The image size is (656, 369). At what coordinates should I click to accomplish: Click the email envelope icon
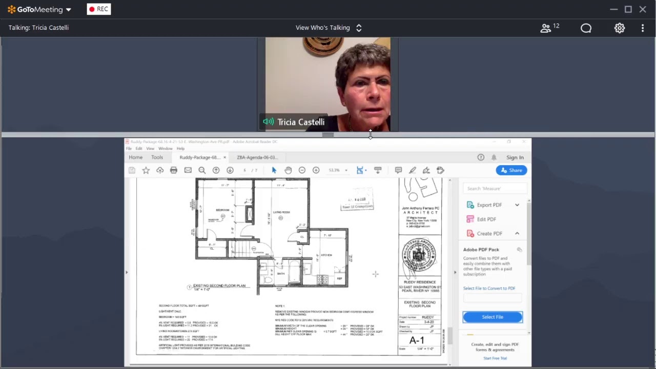click(188, 170)
